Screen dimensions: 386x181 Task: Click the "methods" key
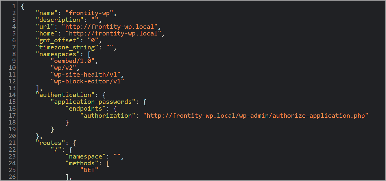tap(82, 163)
